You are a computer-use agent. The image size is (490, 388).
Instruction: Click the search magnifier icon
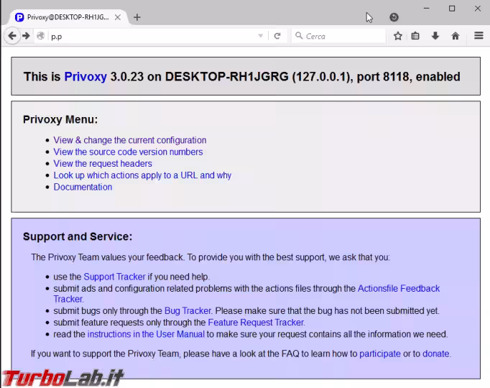click(299, 36)
